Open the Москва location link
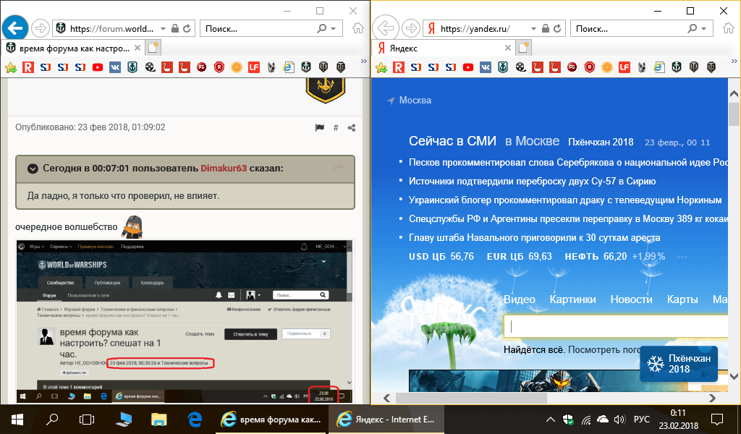 [x=415, y=100]
